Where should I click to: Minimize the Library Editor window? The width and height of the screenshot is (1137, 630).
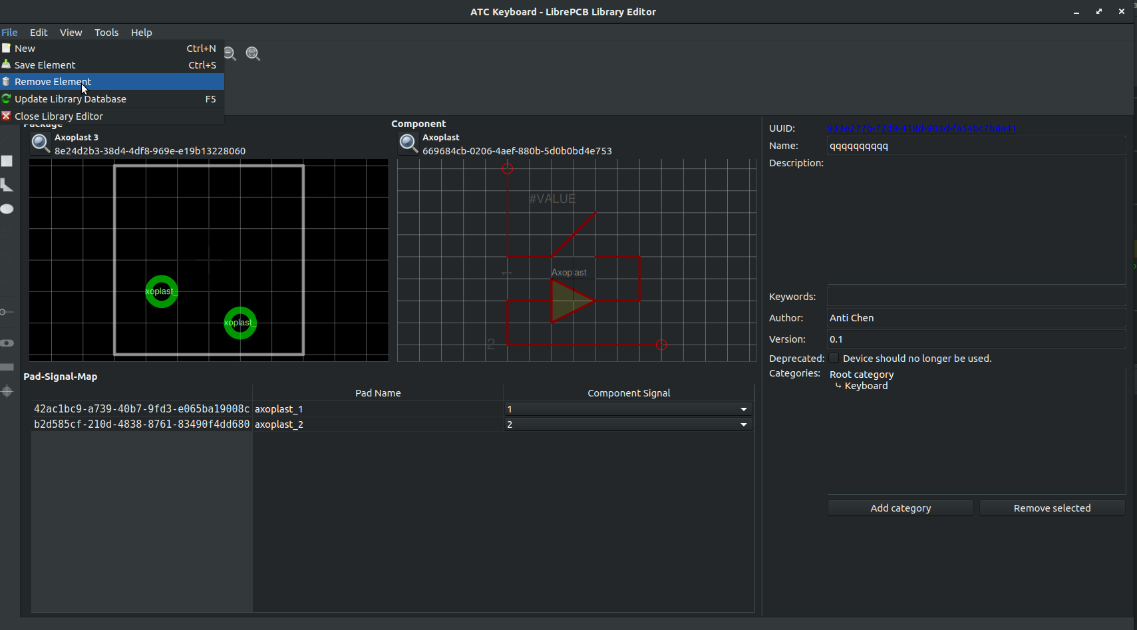[1076, 12]
